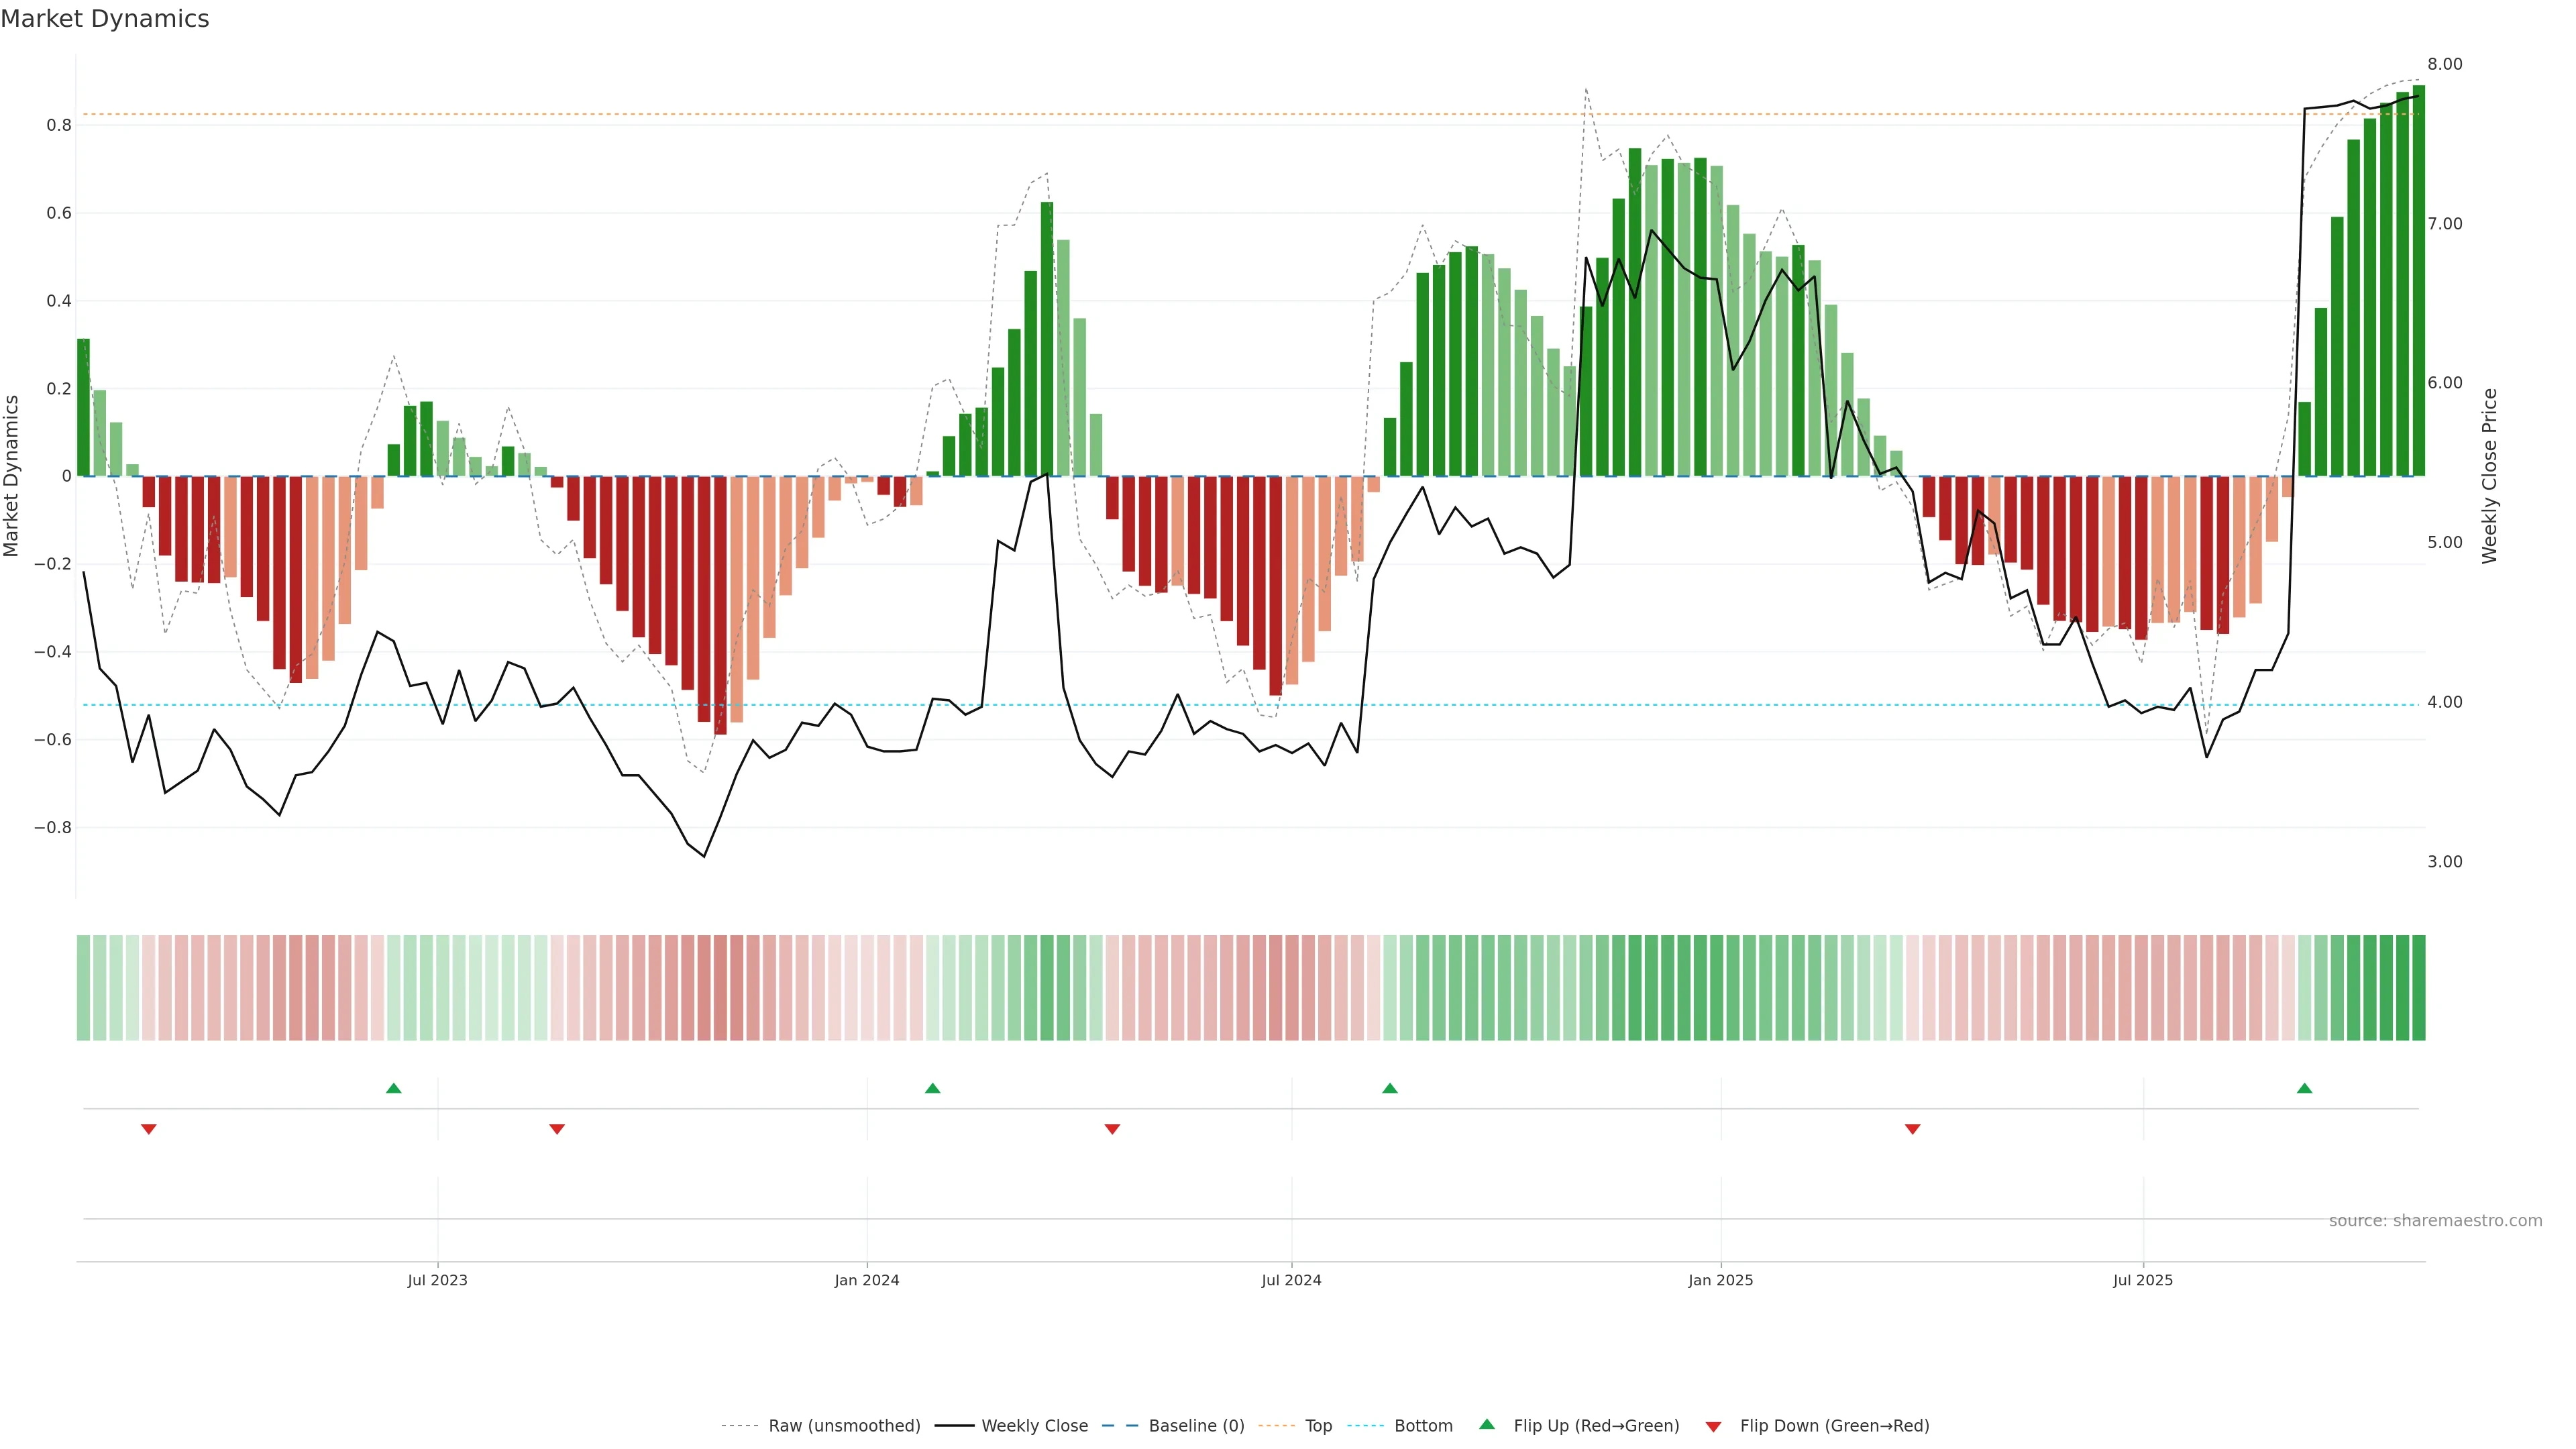Click the last green flip-up triangle marker

coord(2304,1088)
